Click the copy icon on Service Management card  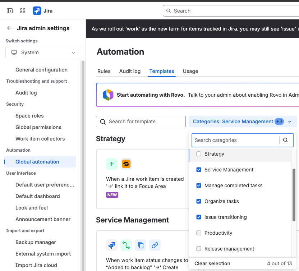click(141, 245)
